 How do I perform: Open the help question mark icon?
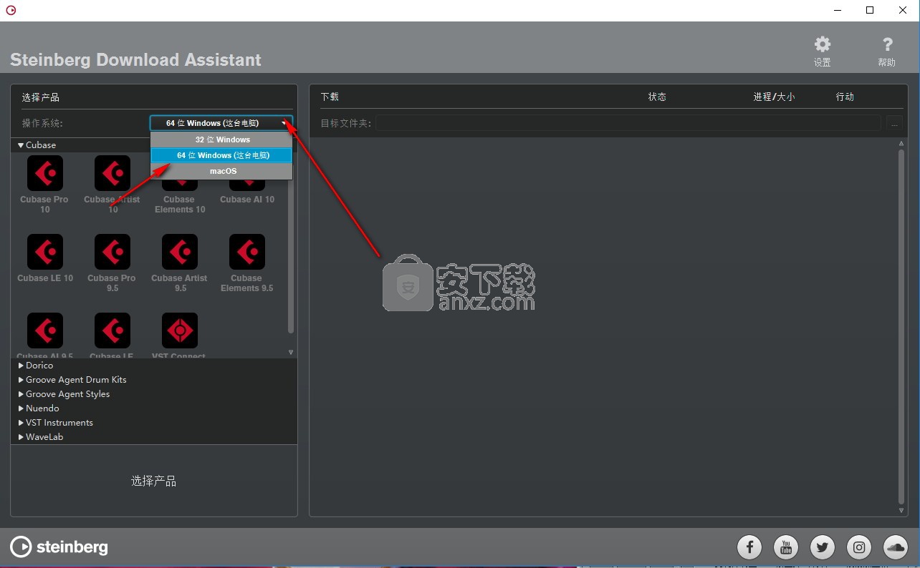point(887,45)
